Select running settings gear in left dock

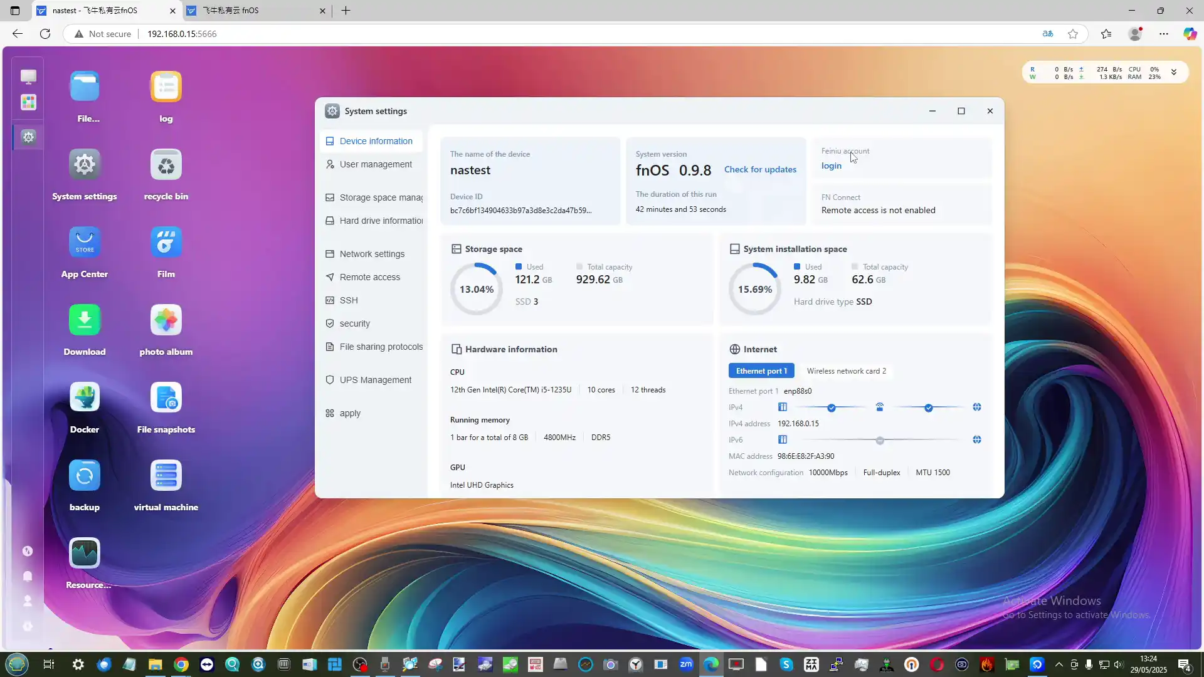tap(28, 137)
